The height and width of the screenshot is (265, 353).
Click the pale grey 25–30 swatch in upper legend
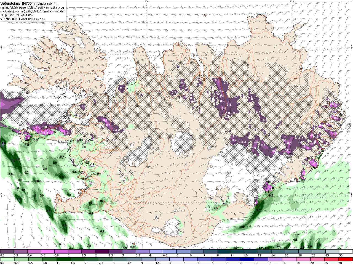(x=332, y=251)
